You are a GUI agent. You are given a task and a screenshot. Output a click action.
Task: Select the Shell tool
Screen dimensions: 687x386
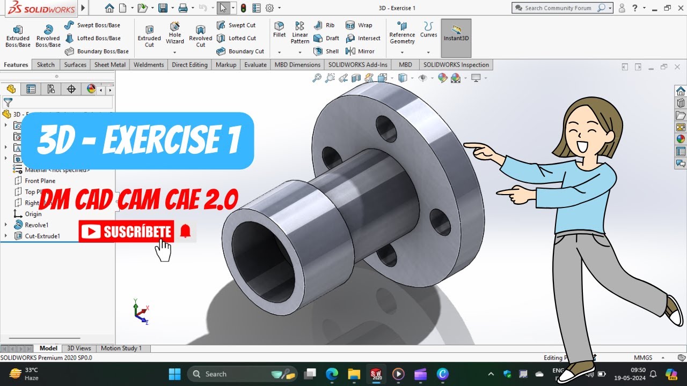(x=326, y=51)
